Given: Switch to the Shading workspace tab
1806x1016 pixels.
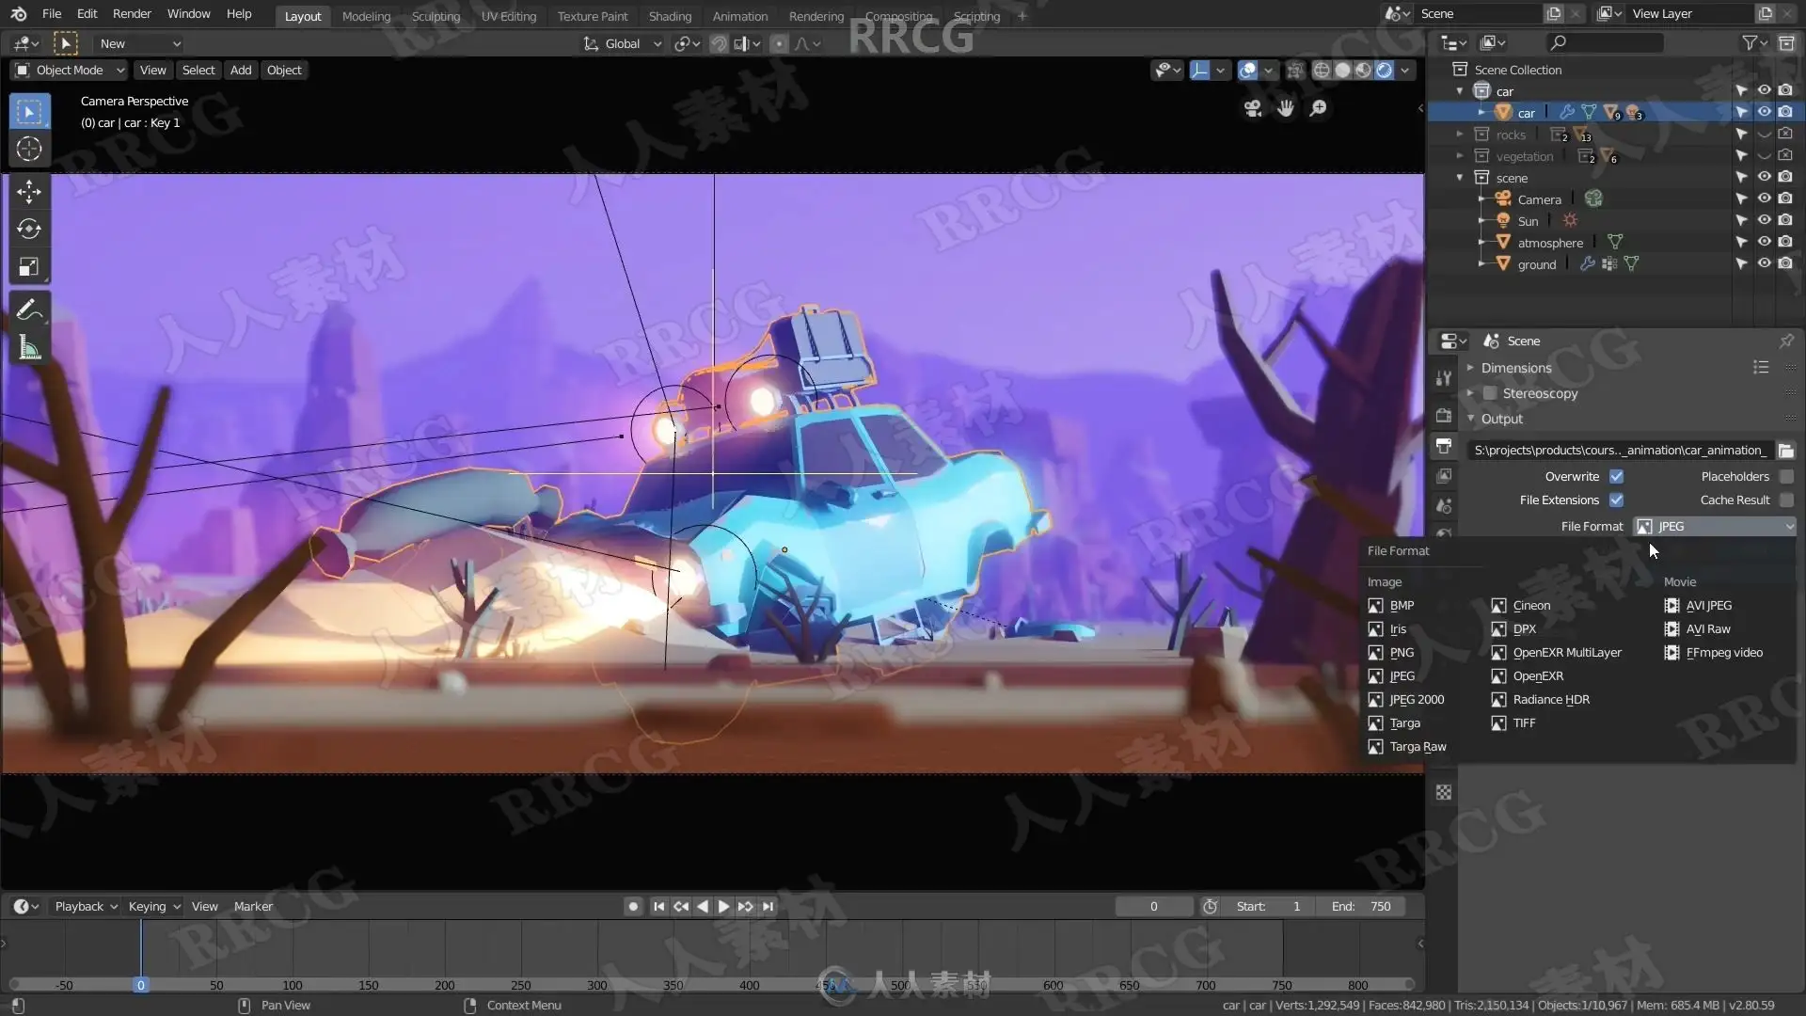Looking at the screenshot, I should 669,16.
